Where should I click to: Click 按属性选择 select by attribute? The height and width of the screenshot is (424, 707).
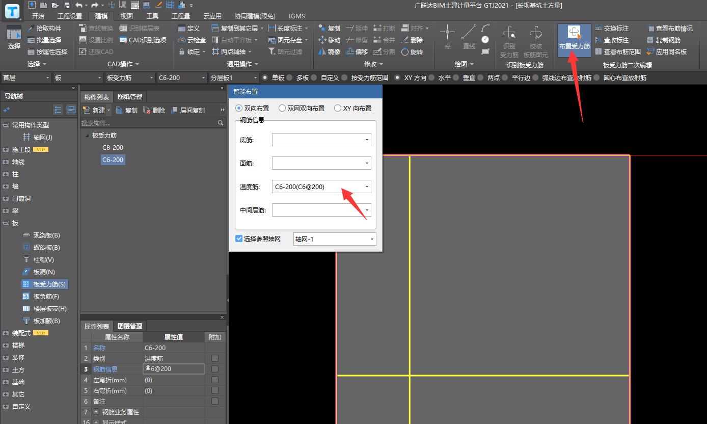(x=47, y=52)
